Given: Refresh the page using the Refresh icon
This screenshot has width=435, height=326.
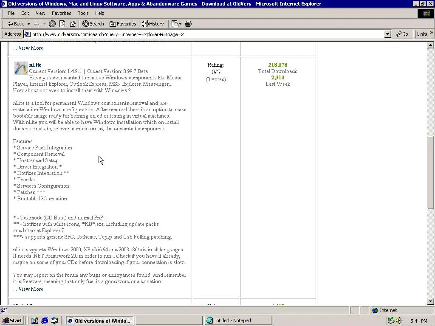Looking at the screenshot, I should click(62, 24).
